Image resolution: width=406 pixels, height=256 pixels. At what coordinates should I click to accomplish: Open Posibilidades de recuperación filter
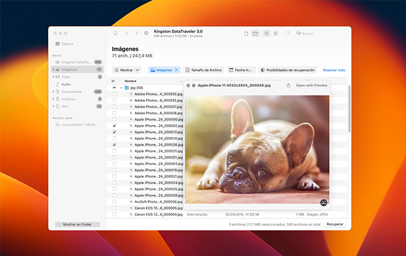[x=287, y=70]
